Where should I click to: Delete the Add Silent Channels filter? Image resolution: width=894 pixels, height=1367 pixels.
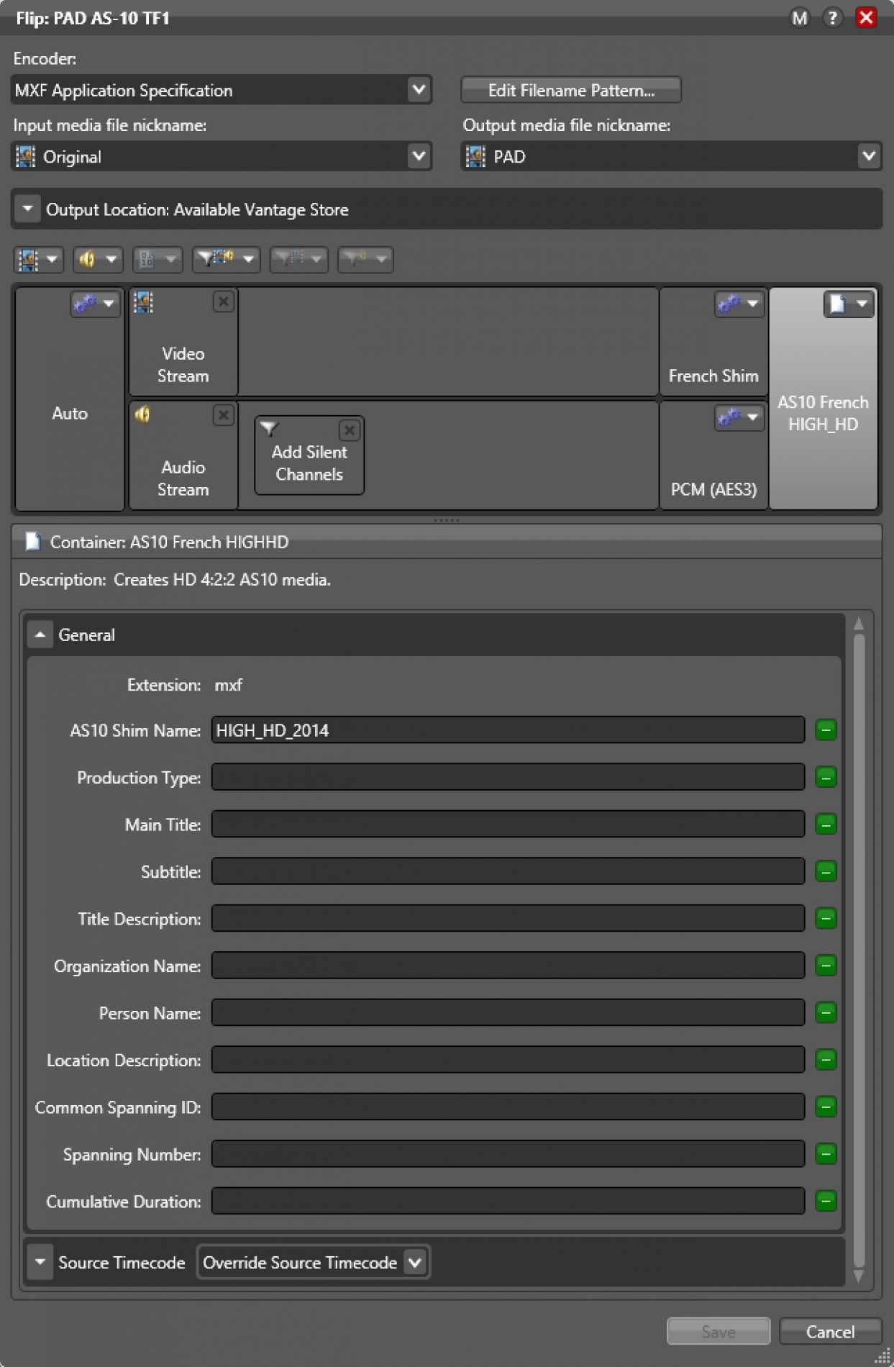350,430
